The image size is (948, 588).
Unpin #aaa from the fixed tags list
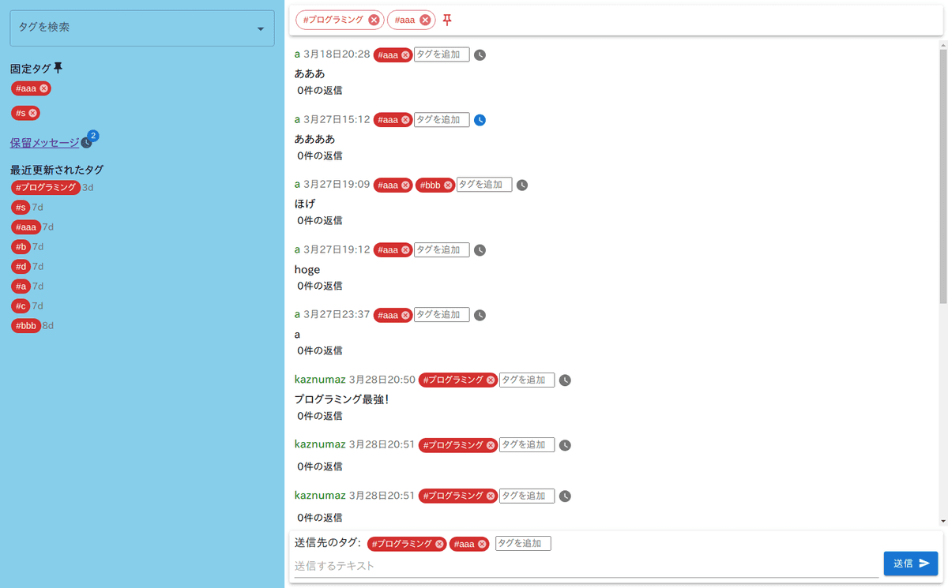click(44, 88)
